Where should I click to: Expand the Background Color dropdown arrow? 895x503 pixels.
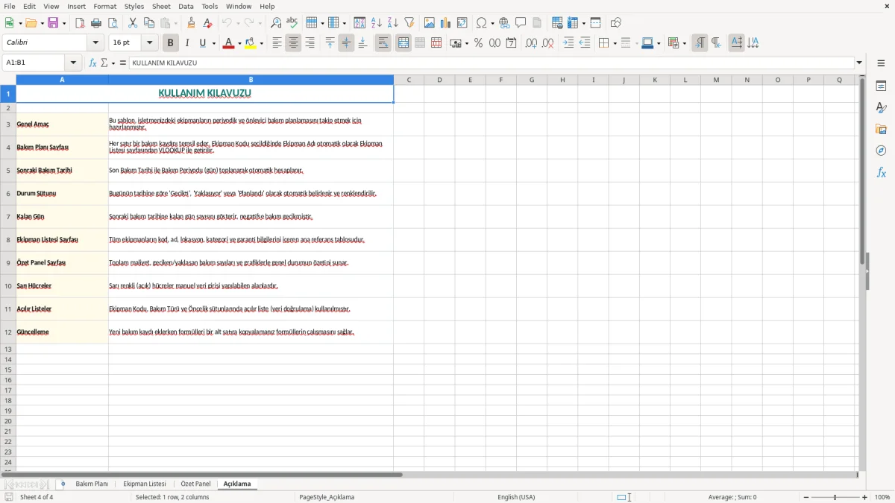262,44
